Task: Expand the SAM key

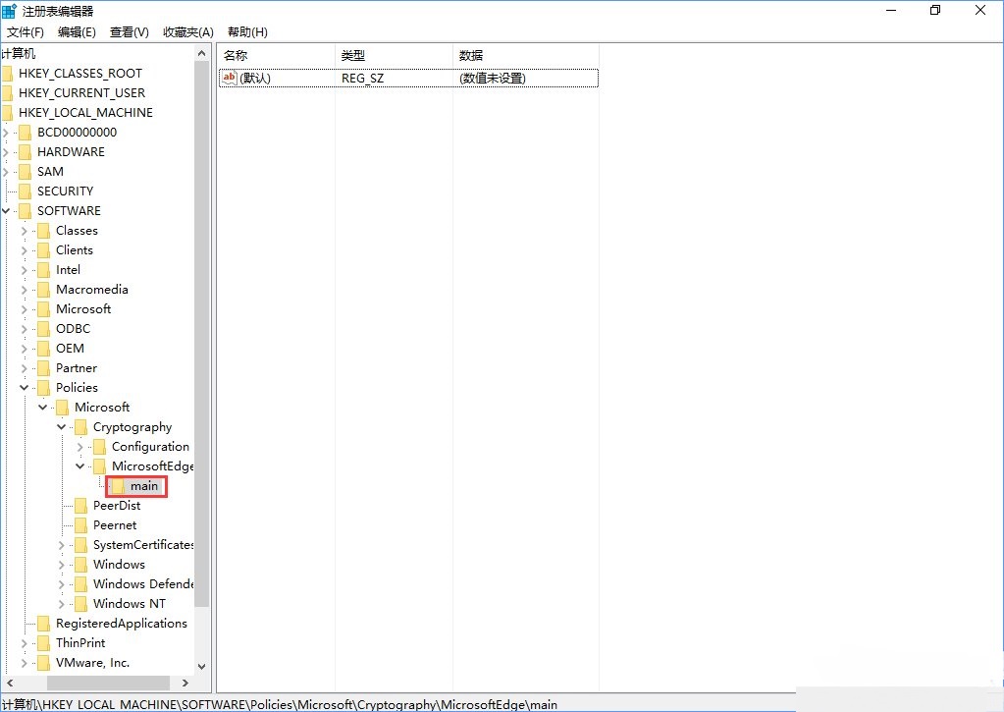Action: 6,172
